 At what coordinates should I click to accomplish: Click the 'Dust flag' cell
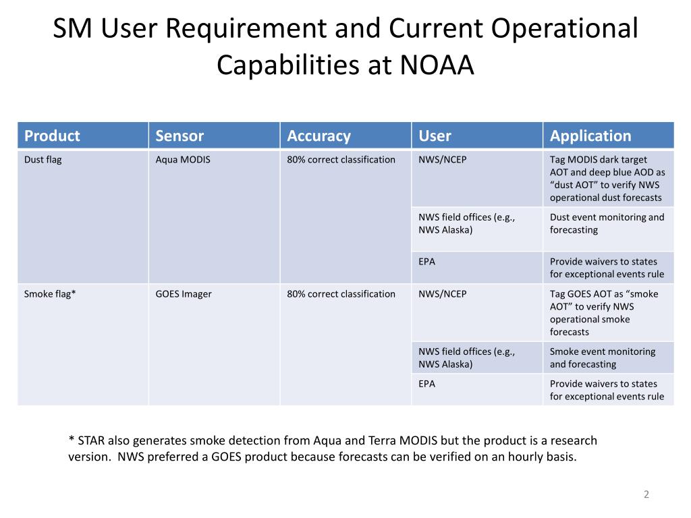(83, 217)
